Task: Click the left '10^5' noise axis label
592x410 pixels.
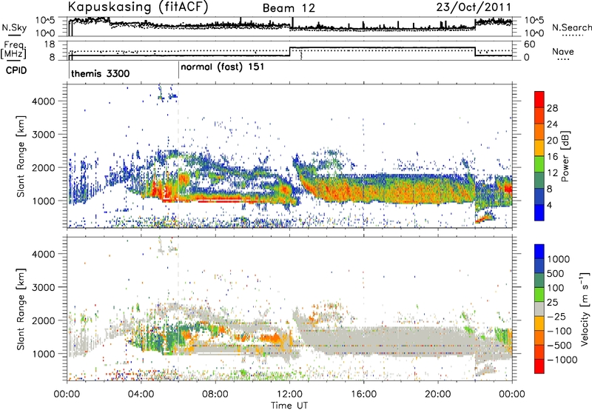Action: coord(45,20)
